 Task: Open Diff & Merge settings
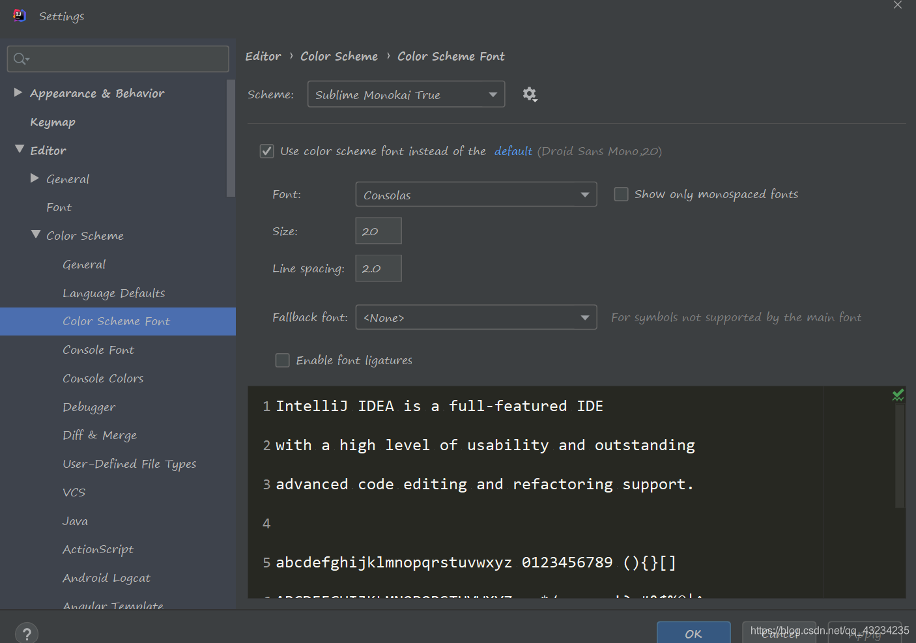pos(100,435)
